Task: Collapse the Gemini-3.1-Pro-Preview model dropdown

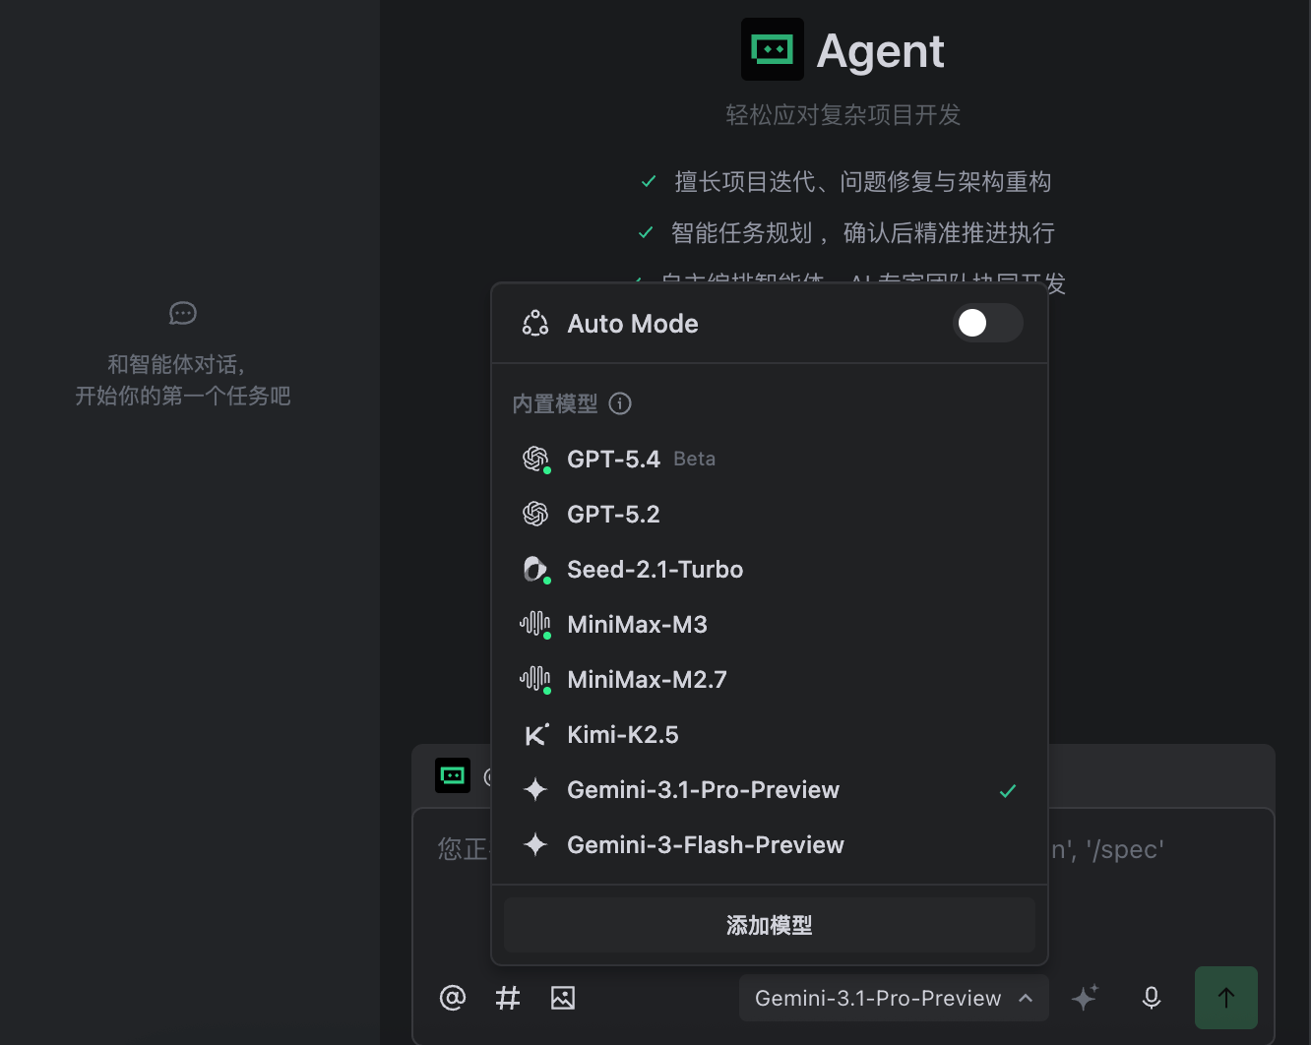Action: (x=894, y=998)
